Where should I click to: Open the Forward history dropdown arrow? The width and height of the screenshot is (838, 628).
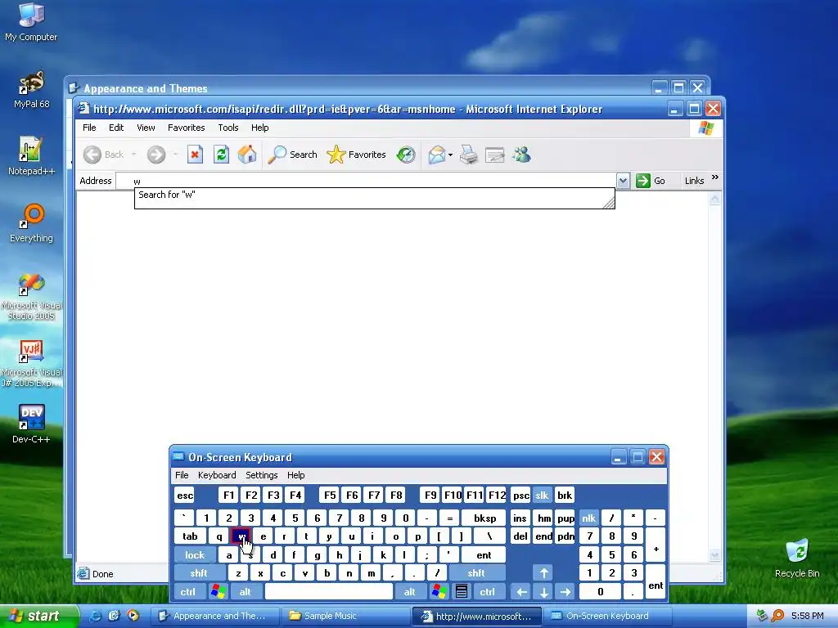175,155
